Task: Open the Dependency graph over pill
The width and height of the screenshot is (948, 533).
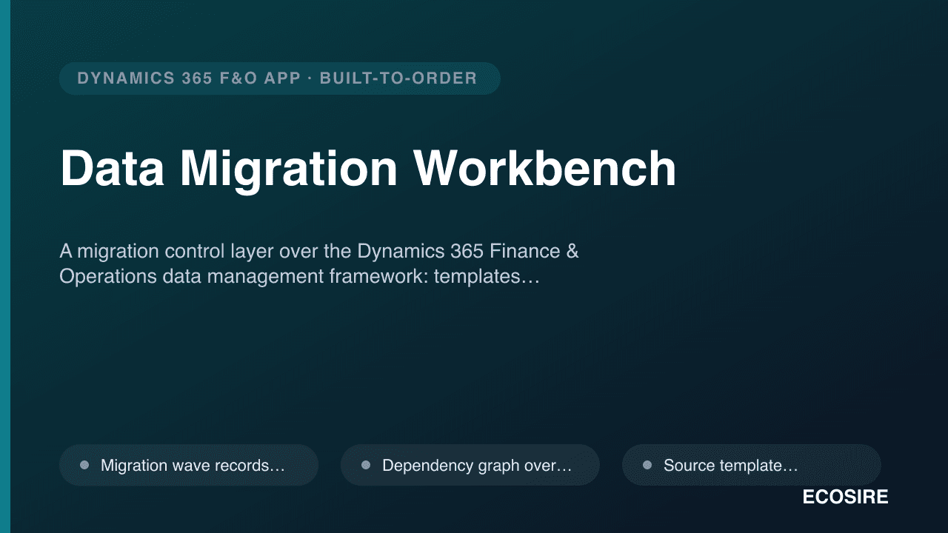Action: 470,465
